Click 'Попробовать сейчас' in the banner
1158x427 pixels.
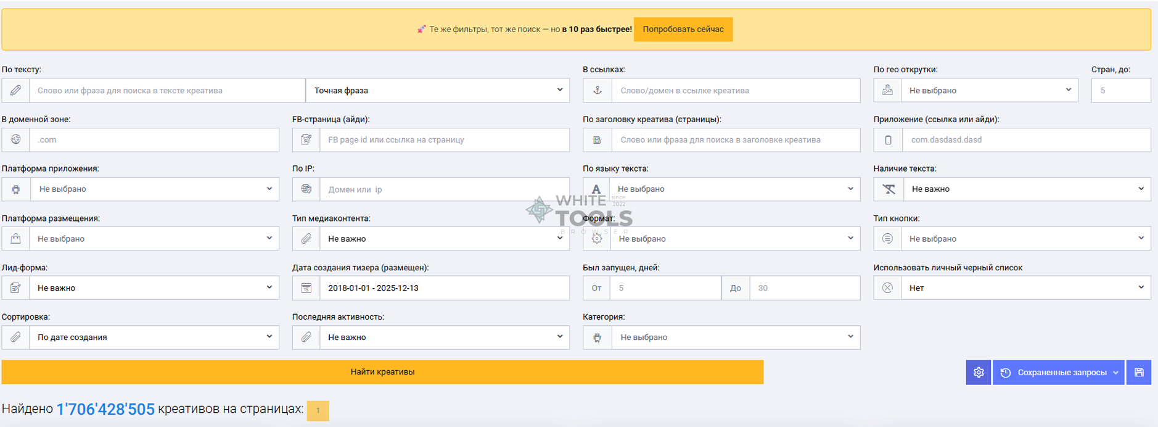[683, 30]
